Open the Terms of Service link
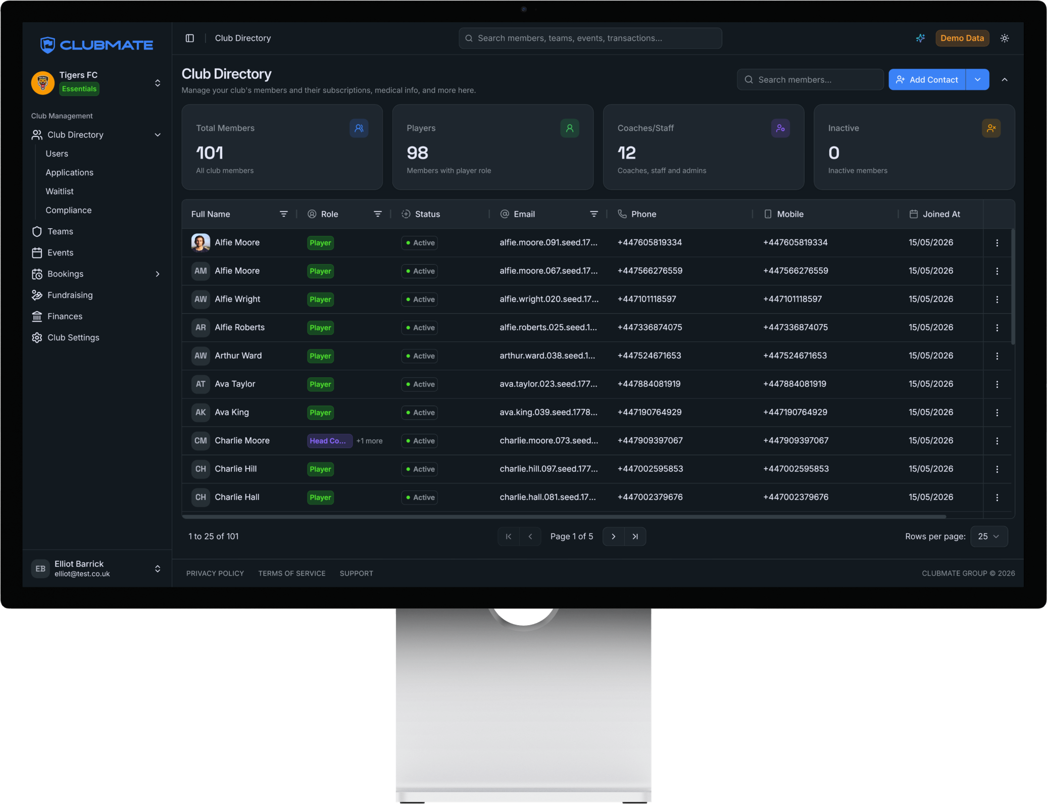Image resolution: width=1047 pixels, height=804 pixels. coord(292,574)
